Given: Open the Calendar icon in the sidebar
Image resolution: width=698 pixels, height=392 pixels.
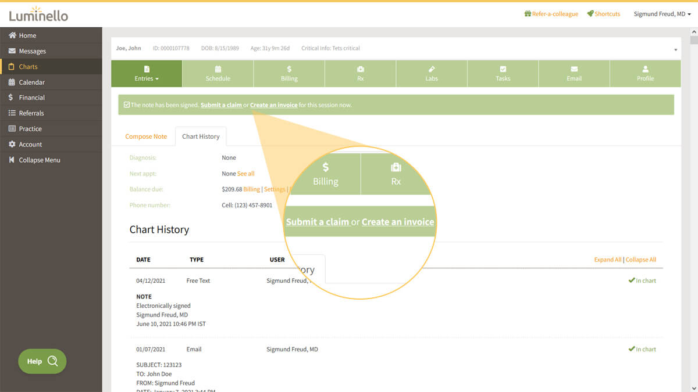Looking at the screenshot, I should (x=12, y=82).
